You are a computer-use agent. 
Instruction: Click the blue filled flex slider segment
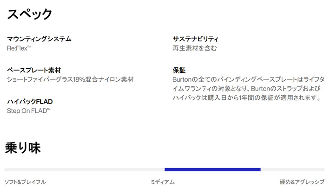coord(212,169)
